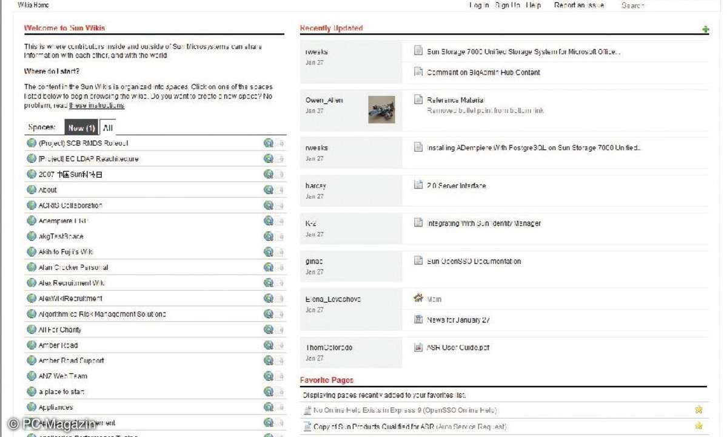Click browse icon for Adempiere ERP space
This screenshot has width=727, height=437.
269,221
